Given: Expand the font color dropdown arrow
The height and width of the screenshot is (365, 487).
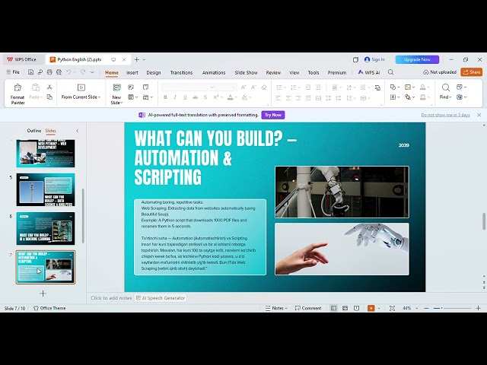Looking at the screenshot, I should [236, 97].
